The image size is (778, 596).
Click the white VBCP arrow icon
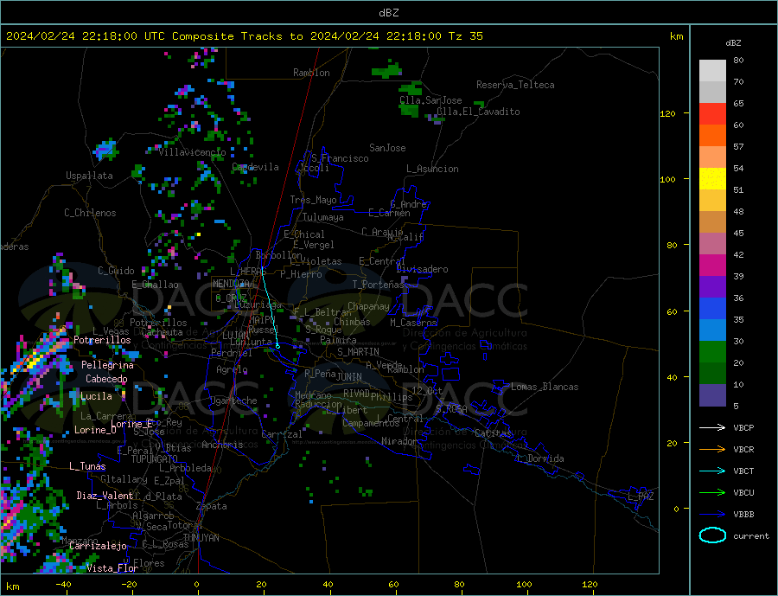point(712,427)
